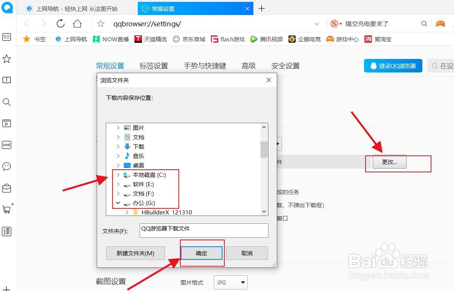The image size is (454, 291).
Task: Open the game center controller icon top right
Action: tap(440, 23)
